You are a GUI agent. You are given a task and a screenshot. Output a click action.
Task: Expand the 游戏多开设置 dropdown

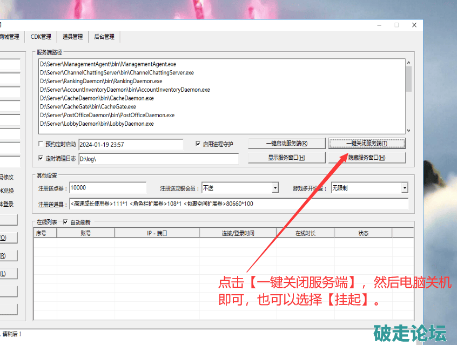point(405,188)
